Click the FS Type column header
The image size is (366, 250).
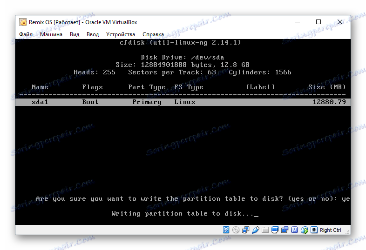(x=189, y=87)
